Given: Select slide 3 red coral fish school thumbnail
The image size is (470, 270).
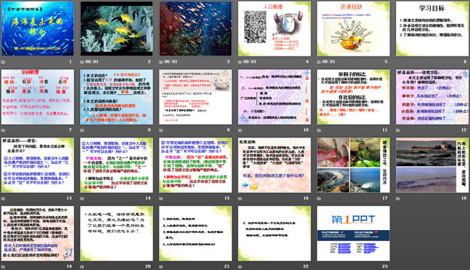Looking at the screenshot, I should tap(195, 28).
